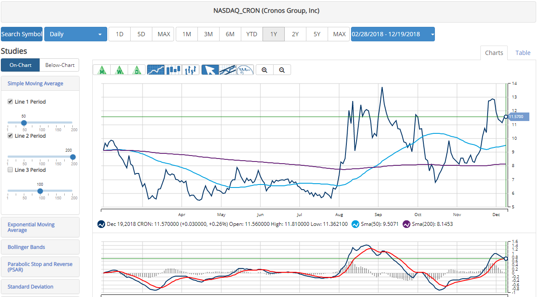Set range to YTD

pyautogui.click(x=252, y=34)
